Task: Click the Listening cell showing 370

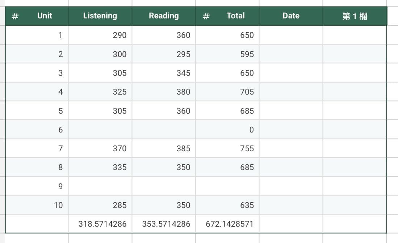Action: (x=100, y=148)
